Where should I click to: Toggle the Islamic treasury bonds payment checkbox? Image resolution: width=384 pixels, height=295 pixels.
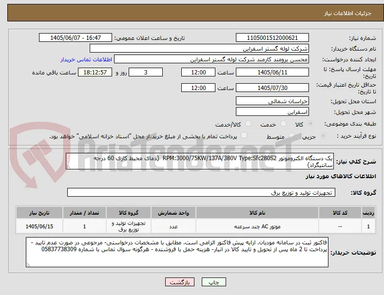(x=244, y=135)
